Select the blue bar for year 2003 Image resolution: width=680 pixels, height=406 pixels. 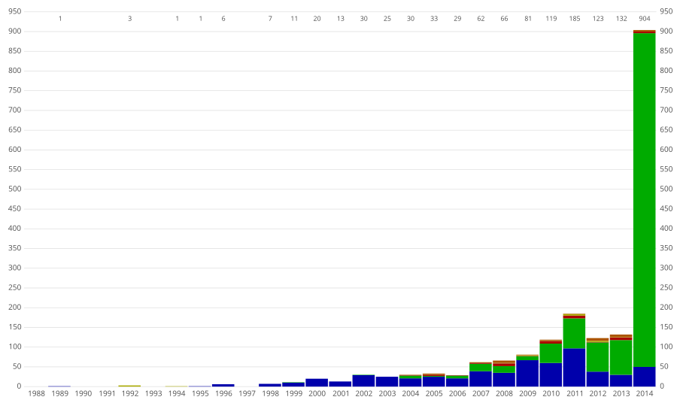click(x=387, y=382)
